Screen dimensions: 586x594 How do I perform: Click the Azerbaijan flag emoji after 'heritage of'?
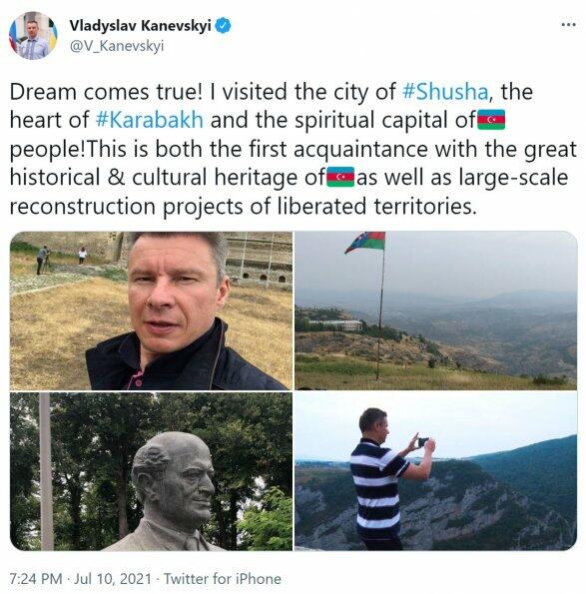pyautogui.click(x=340, y=177)
